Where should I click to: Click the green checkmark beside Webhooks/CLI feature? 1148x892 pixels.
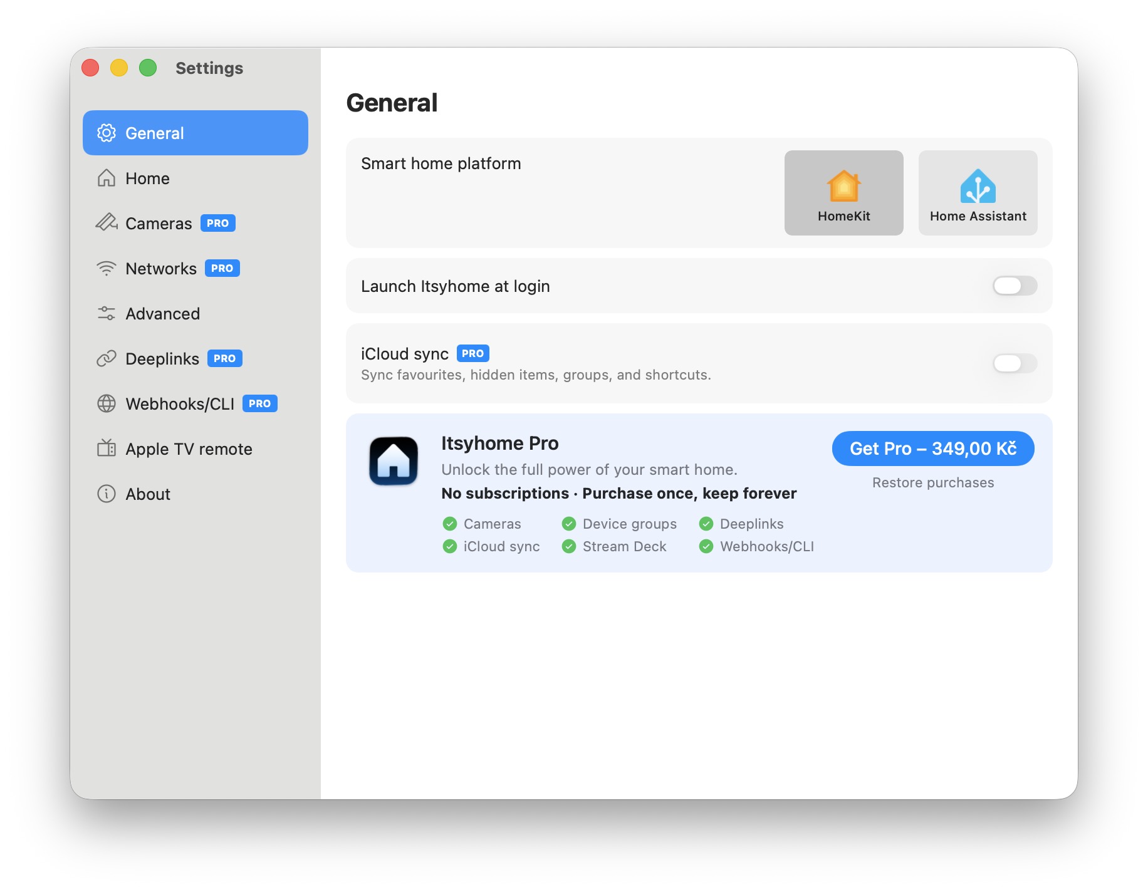click(706, 546)
